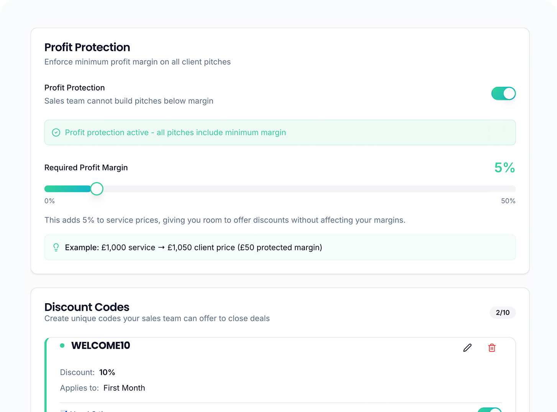Click the Profit Protection section heading

point(87,47)
